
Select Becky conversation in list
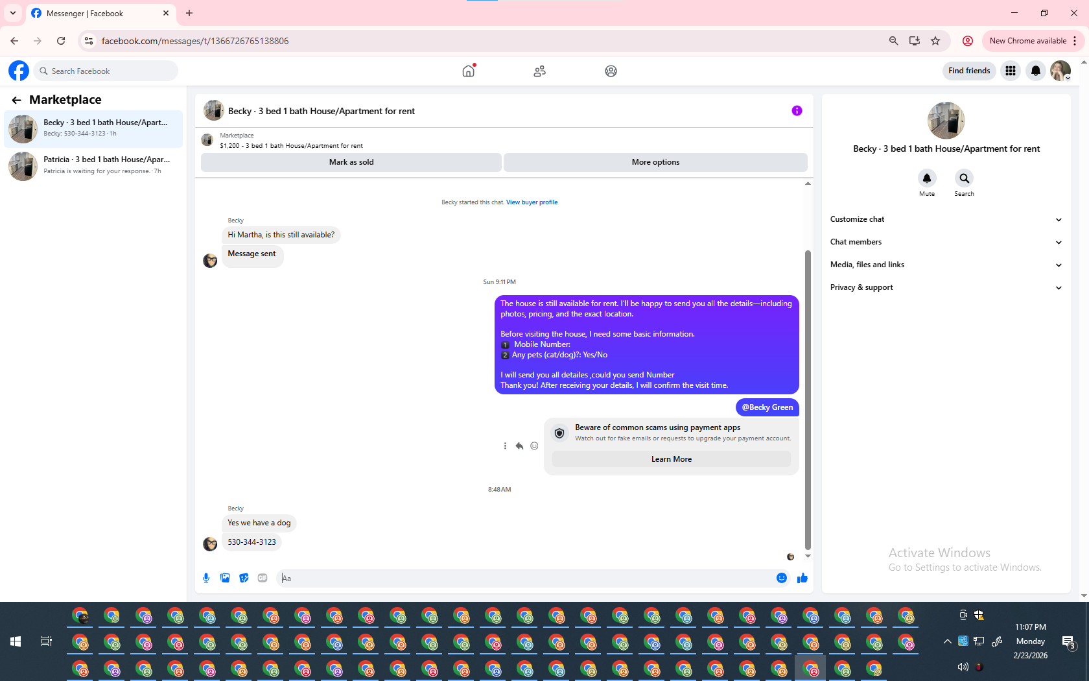click(93, 128)
